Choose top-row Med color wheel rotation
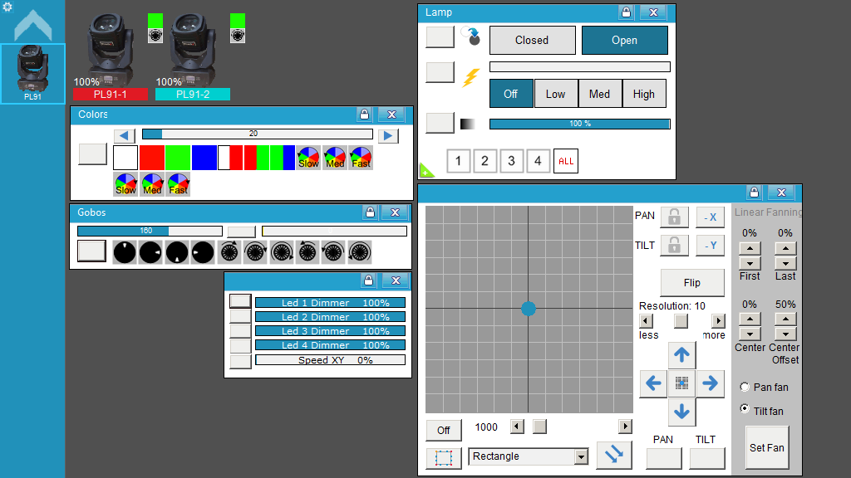This screenshot has width=851, height=478. point(335,158)
